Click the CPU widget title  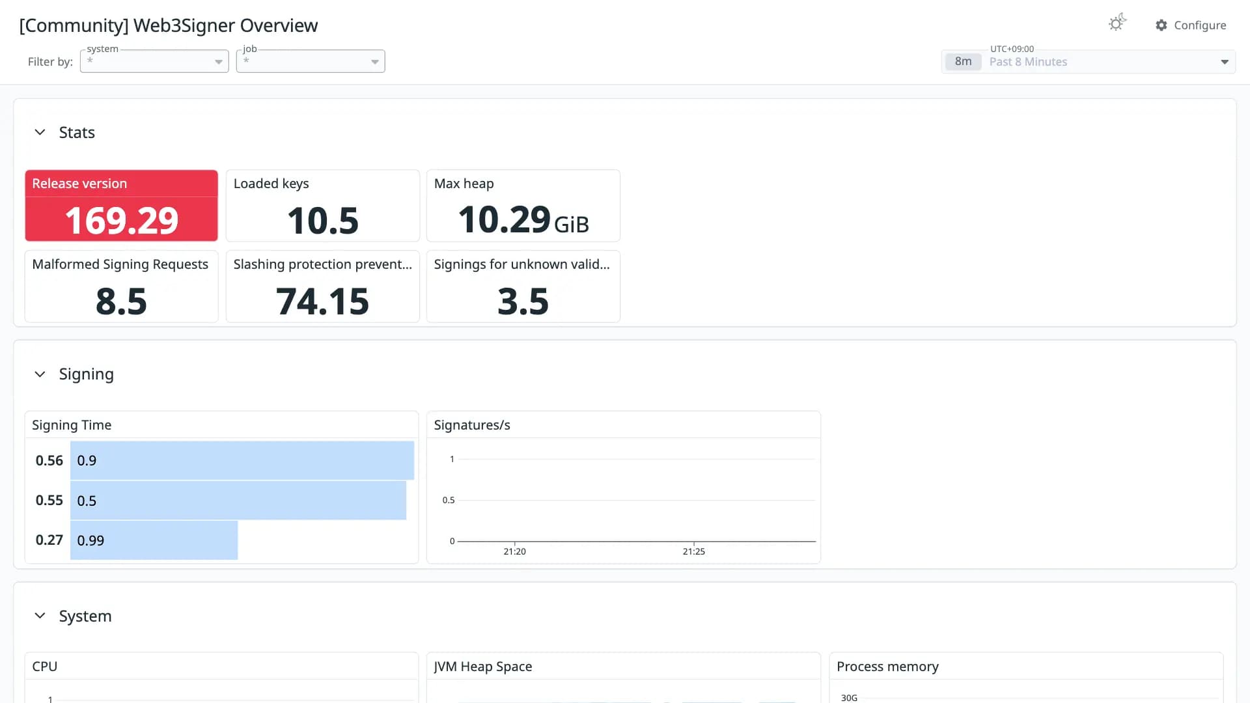[x=45, y=667]
